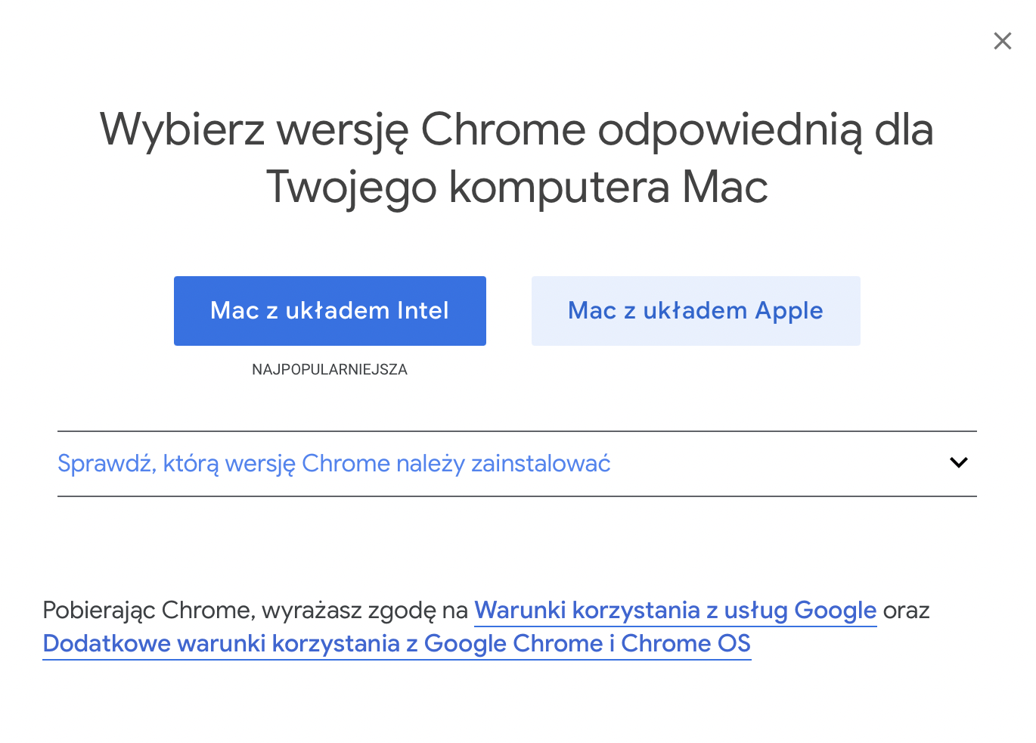Follow the Chrome and Chrome OS terms hyperlink
1036x743 pixels.
[x=397, y=644]
